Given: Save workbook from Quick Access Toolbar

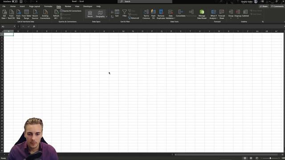Looking at the screenshot, I should pos(21,1).
